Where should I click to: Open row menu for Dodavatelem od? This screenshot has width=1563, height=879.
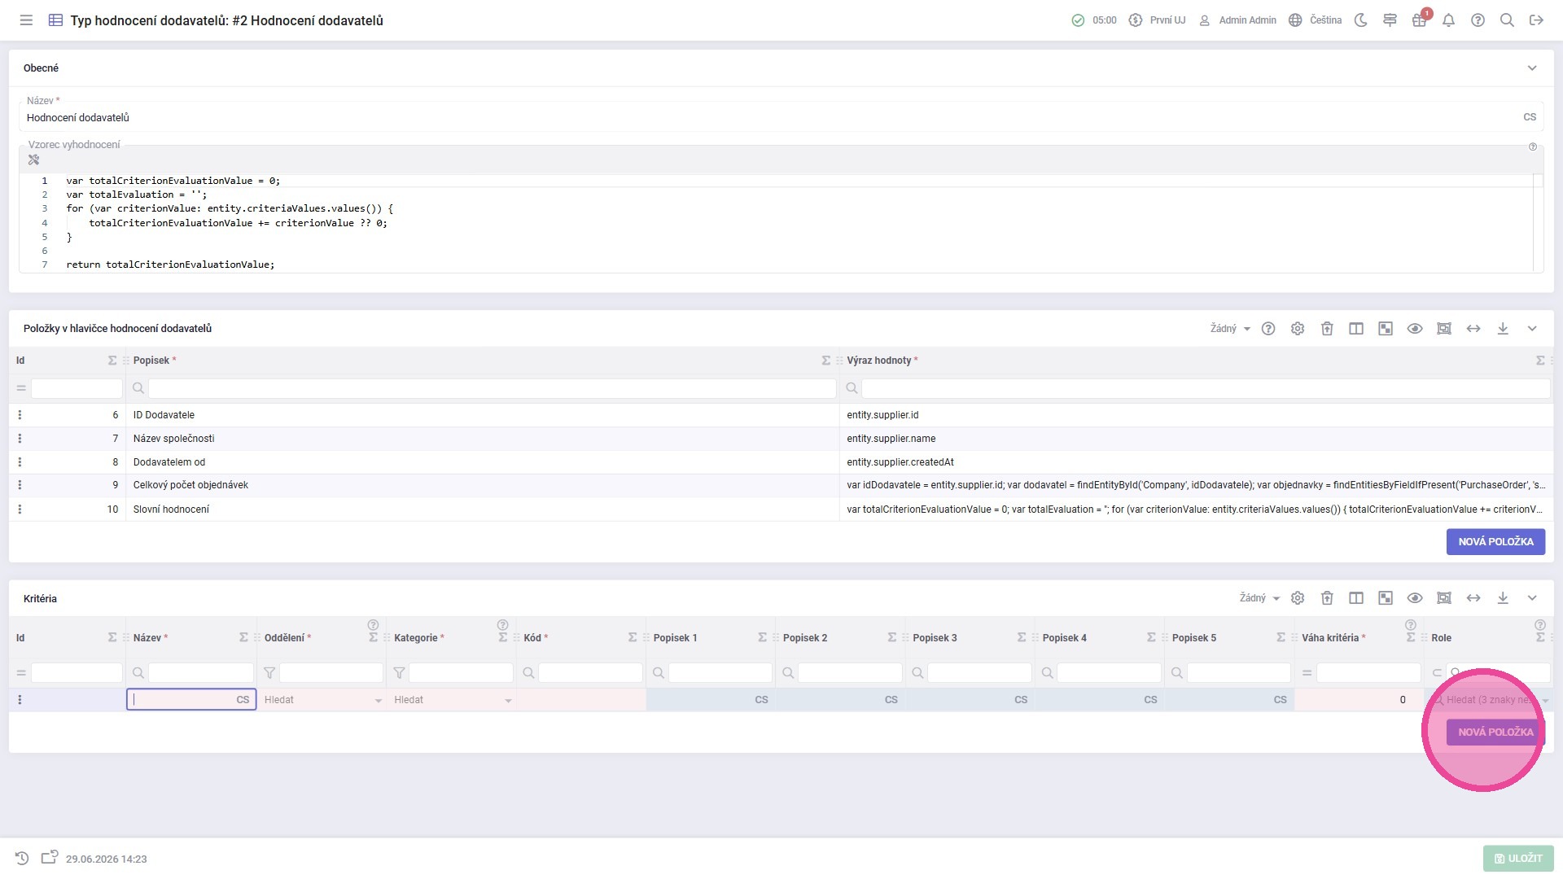coord(20,462)
